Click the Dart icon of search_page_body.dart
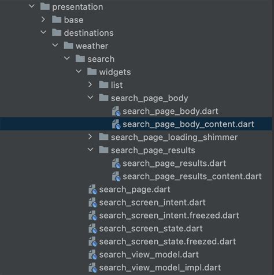274x275 pixels. click(x=116, y=112)
